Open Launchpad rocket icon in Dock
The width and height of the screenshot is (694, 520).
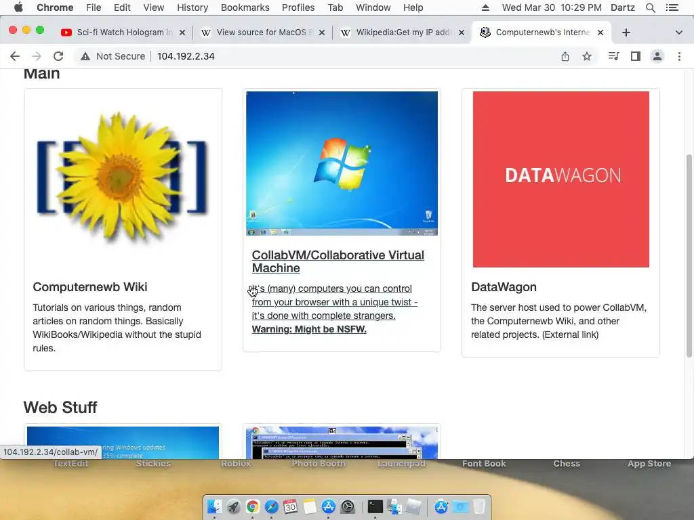[x=233, y=506]
